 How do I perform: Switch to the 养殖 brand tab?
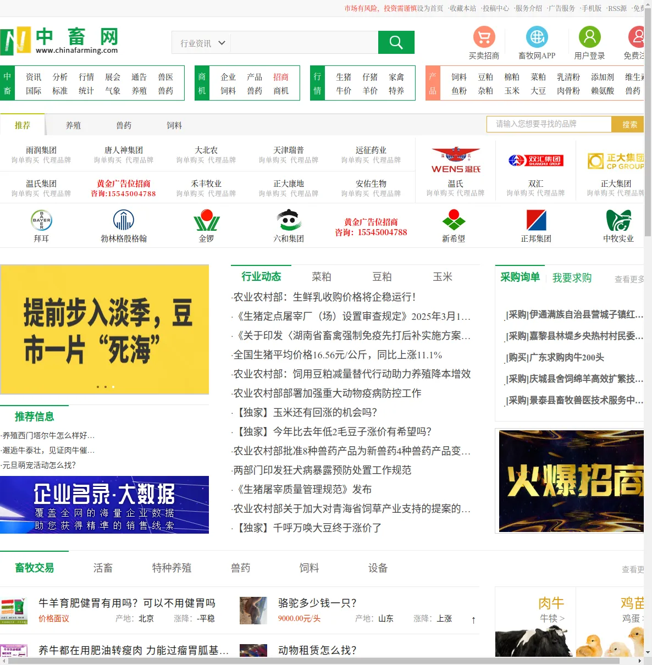[73, 125]
